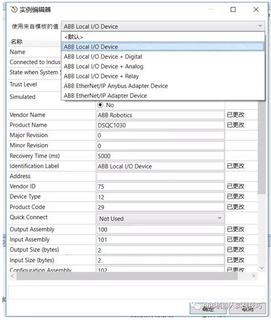Image resolution: width=271 pixels, height=320 pixels.
Task: Click the scroll left arrow
Action: click(x=13, y=276)
